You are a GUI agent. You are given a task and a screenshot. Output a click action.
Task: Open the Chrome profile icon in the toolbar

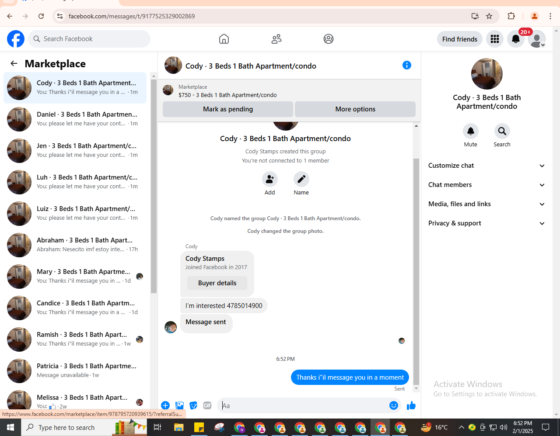[534, 16]
